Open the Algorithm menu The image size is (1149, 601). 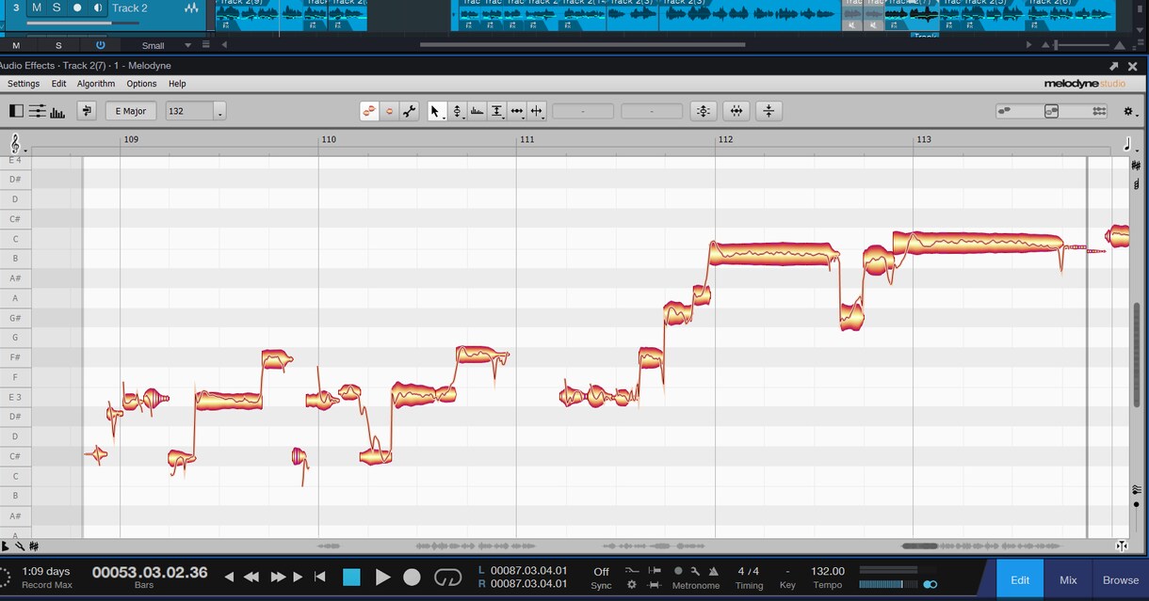pos(96,84)
